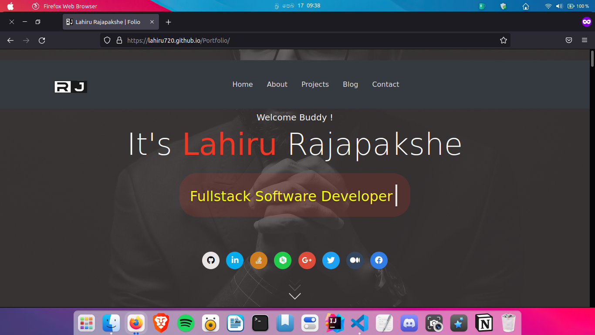Image resolution: width=595 pixels, height=335 pixels.
Task: Open the Stack Overflow profile icon
Action: [259, 260]
